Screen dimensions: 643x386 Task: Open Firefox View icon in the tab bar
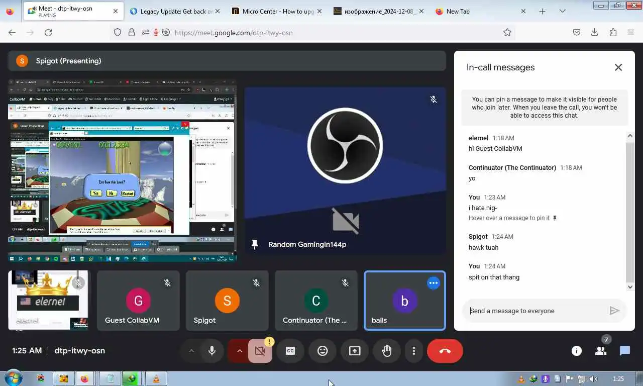click(10, 11)
